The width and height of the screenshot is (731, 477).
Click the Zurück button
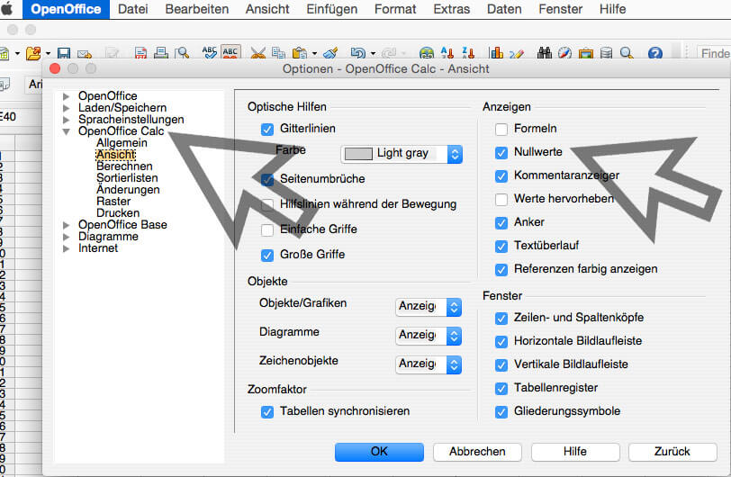(x=672, y=452)
